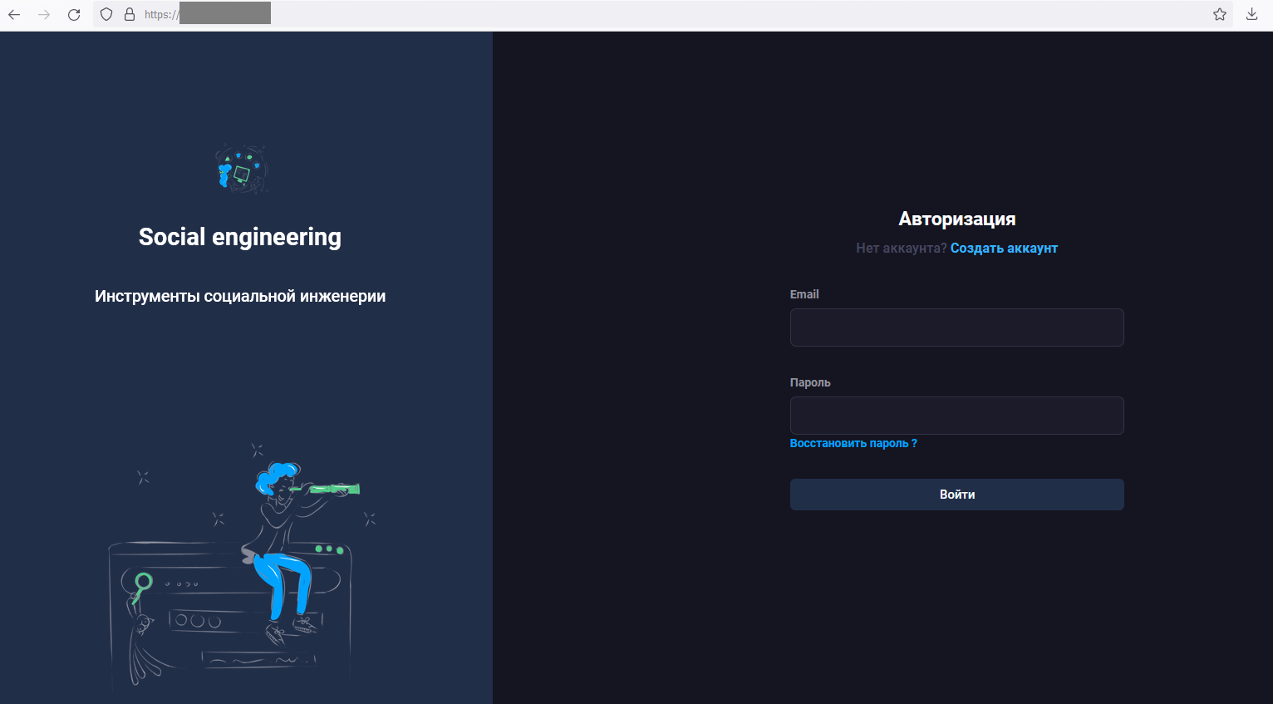
Task: Follow the Восстановить пароль link
Action: 853,444
